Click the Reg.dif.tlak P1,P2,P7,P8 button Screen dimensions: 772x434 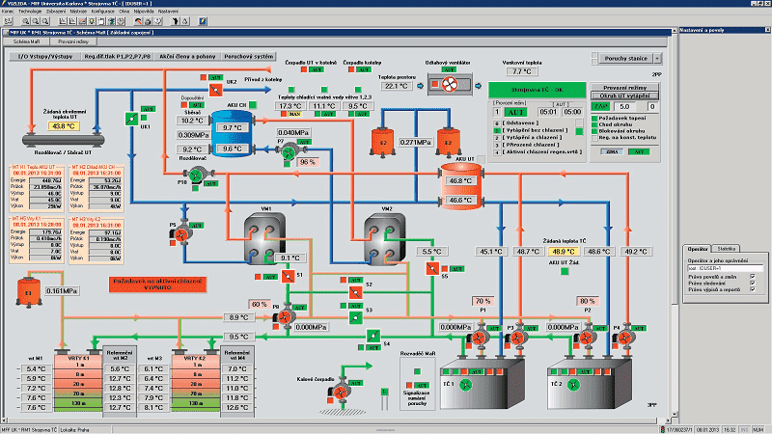(117, 56)
